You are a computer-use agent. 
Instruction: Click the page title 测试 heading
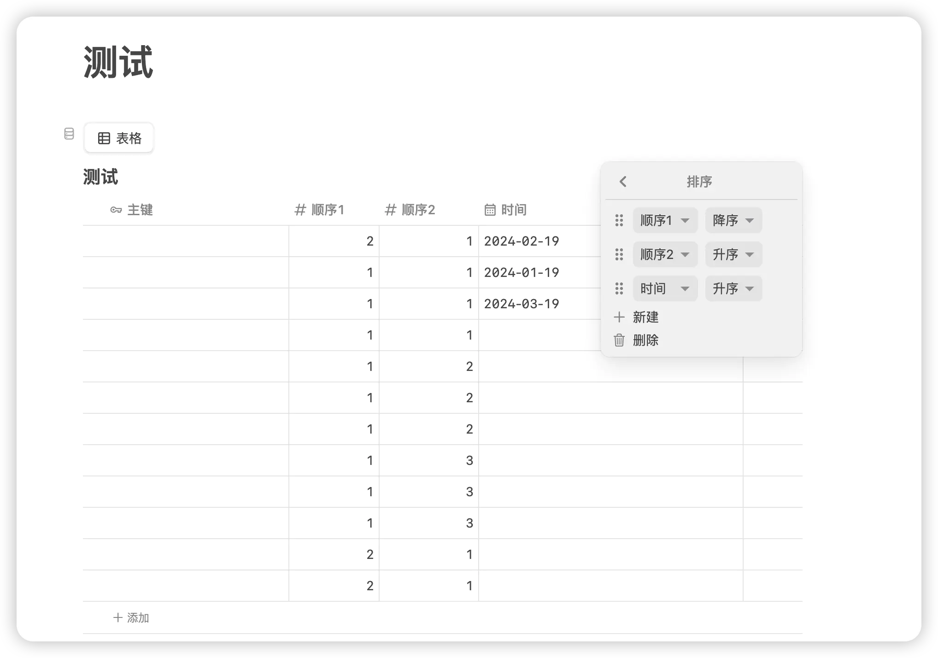(118, 62)
